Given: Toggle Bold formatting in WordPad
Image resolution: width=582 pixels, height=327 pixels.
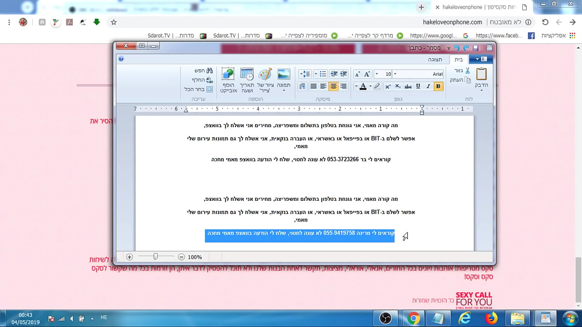Looking at the screenshot, I should 438,86.
